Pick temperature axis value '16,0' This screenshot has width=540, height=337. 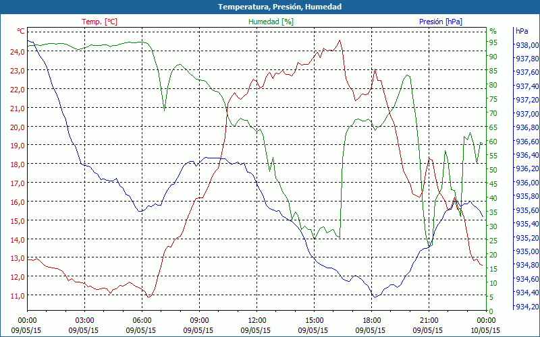tap(18, 202)
